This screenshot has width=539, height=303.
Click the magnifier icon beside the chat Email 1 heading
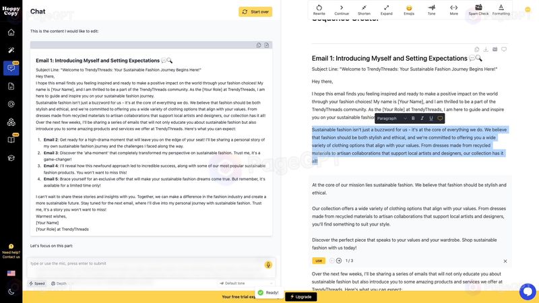(x=170, y=61)
